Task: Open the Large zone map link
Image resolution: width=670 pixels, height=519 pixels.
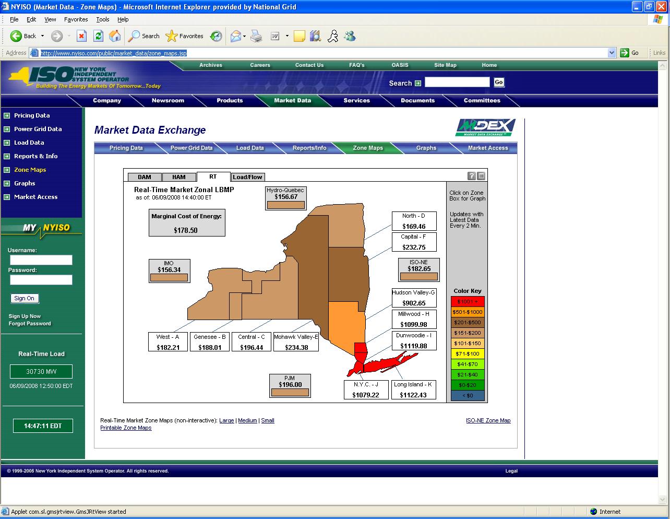Action: pos(226,420)
